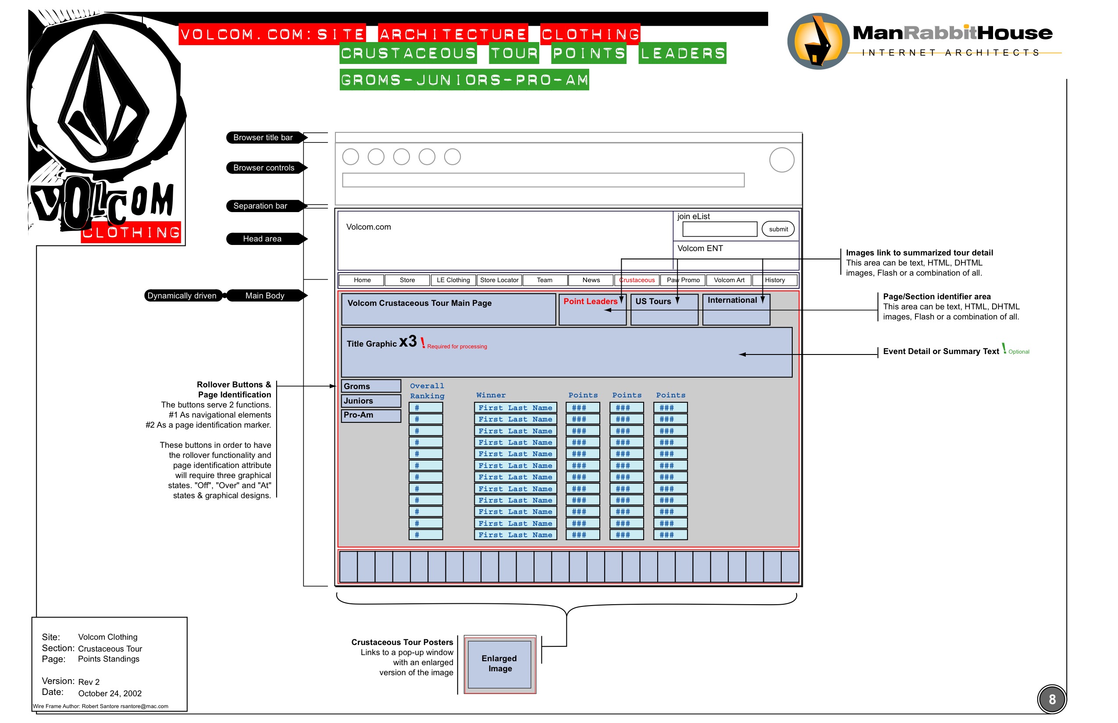This screenshot has width=1118, height=723.
Task: Click the large circle in browser controls
Action: tap(781, 160)
